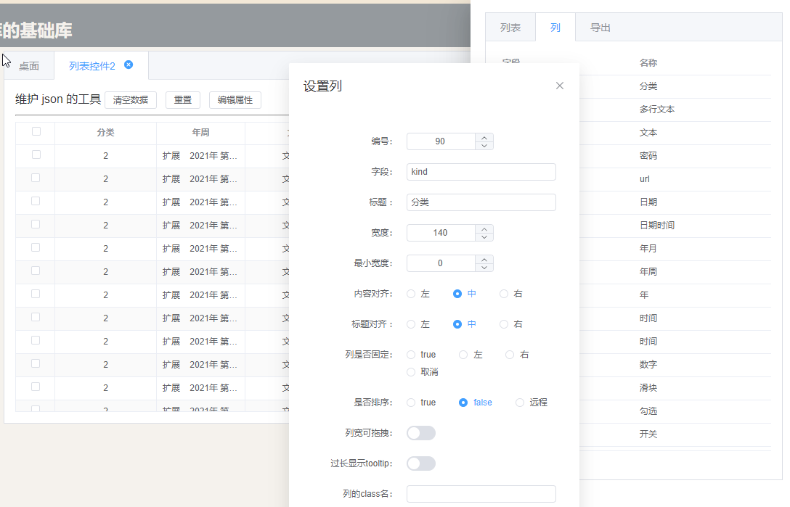Decrease the 宽度 value with the down stepper
This screenshot has width=790, height=507.
484,236
